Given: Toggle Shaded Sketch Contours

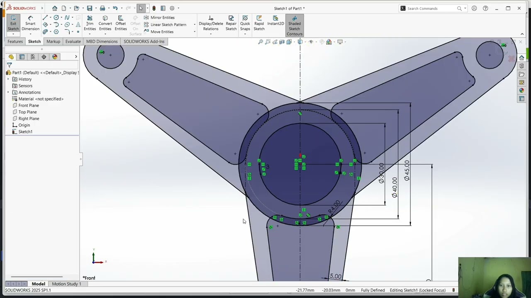Looking at the screenshot, I should pos(295,26).
